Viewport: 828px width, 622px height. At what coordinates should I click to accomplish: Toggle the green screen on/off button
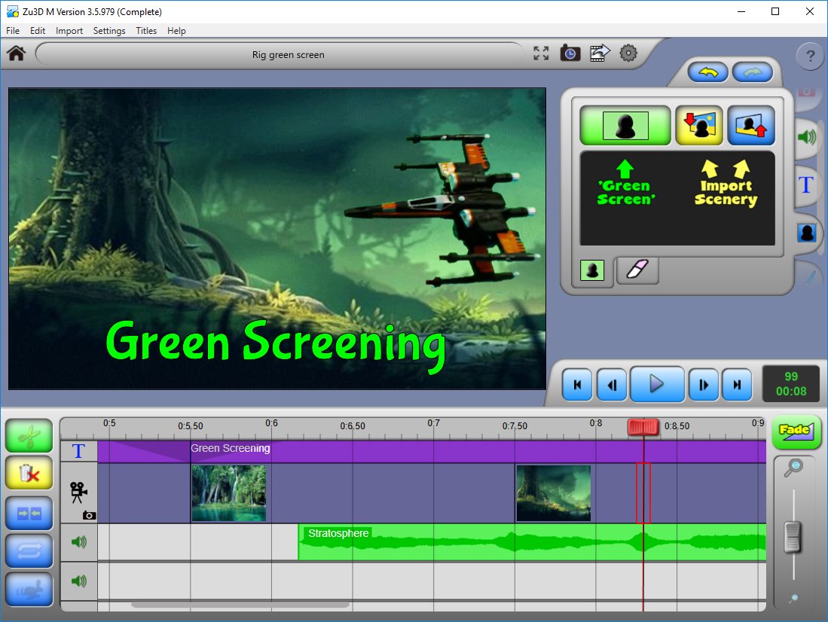pos(625,125)
